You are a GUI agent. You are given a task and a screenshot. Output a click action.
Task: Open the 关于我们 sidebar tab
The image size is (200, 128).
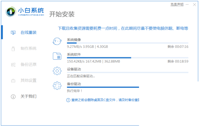[x=29, y=96]
